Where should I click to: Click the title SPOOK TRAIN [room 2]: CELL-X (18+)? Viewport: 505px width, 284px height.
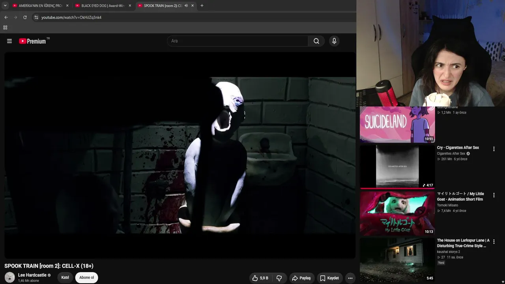tap(49, 266)
